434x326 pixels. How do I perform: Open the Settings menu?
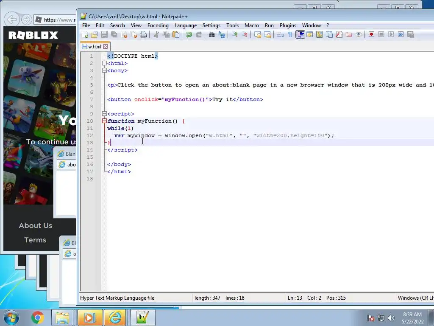[x=211, y=25]
